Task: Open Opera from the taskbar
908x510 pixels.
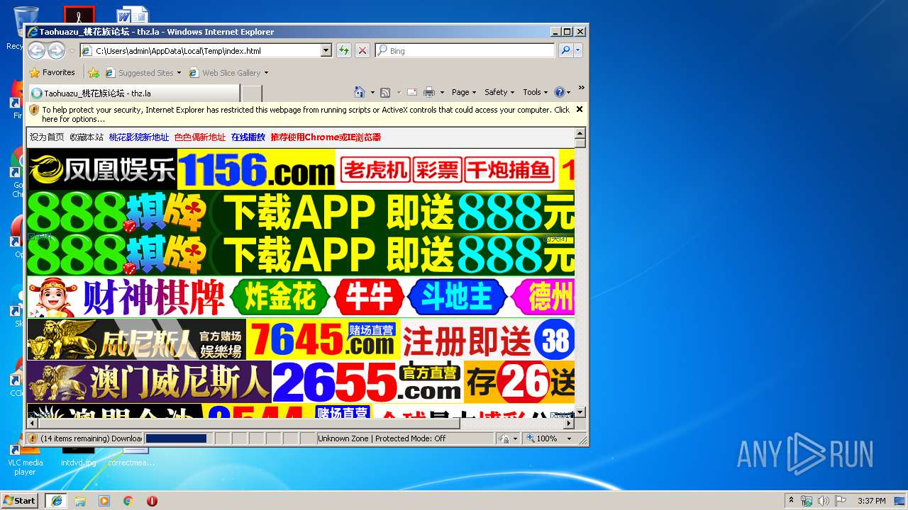Action: (152, 500)
